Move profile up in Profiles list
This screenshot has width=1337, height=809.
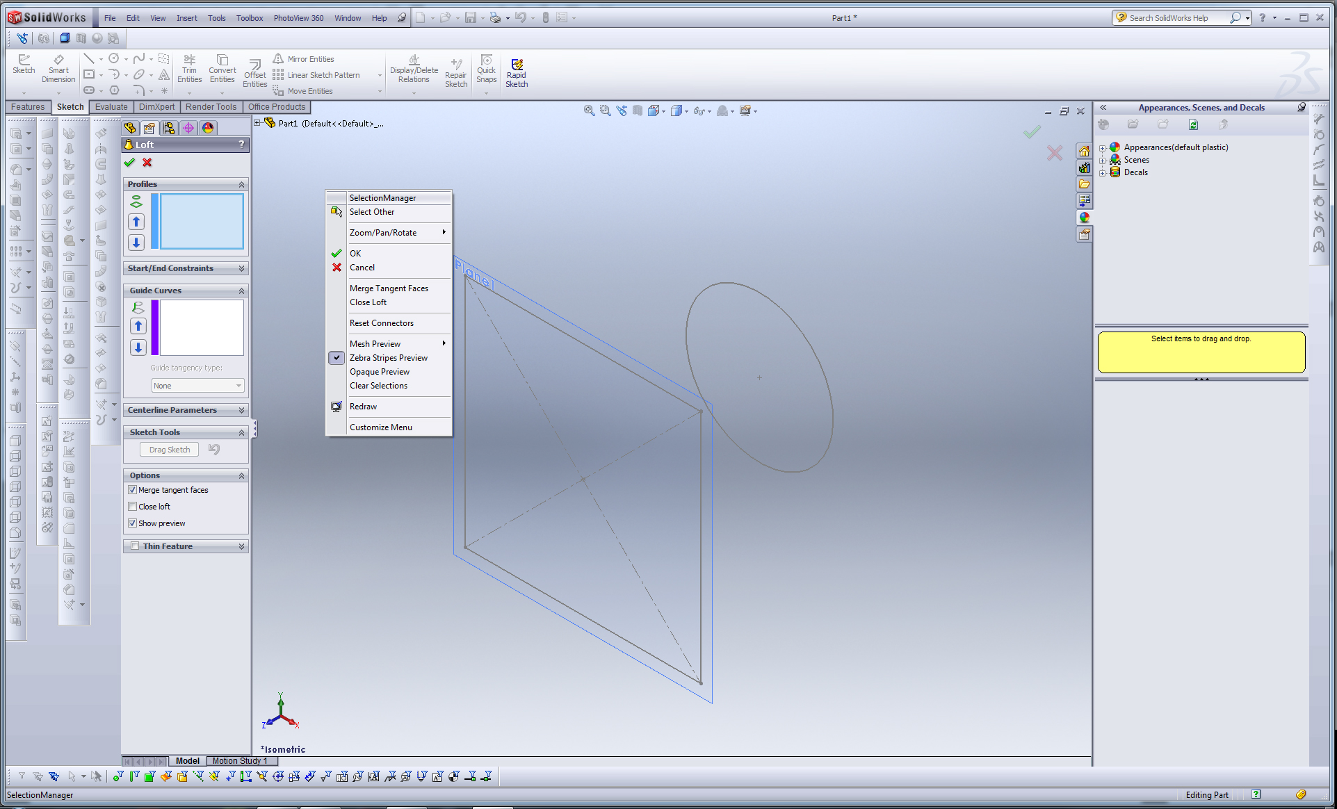136,222
